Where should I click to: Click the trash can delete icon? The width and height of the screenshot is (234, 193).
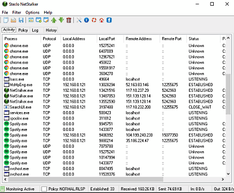click(69, 20)
